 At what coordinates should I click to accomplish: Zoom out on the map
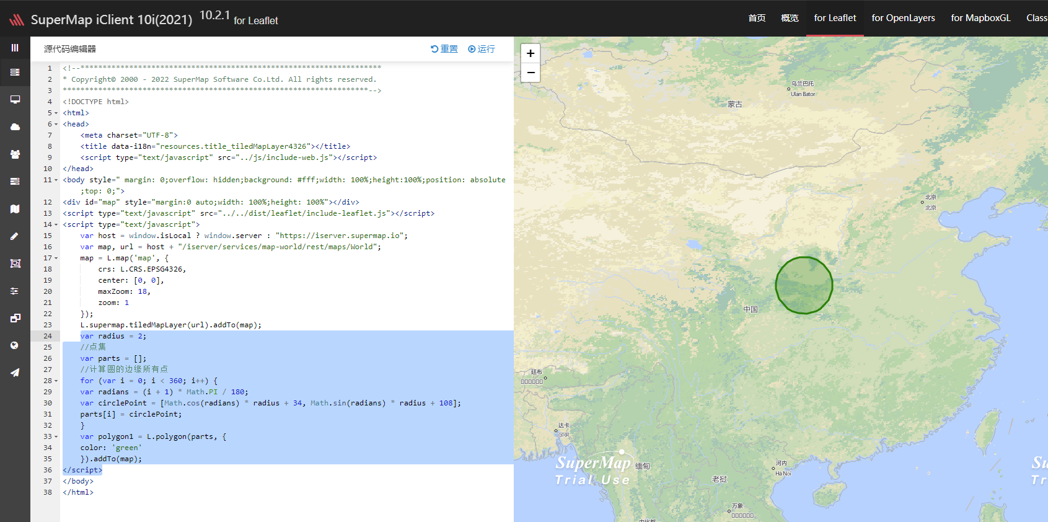click(x=531, y=73)
